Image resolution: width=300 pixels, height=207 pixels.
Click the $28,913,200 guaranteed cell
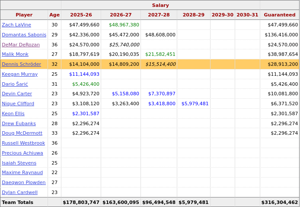283,64
